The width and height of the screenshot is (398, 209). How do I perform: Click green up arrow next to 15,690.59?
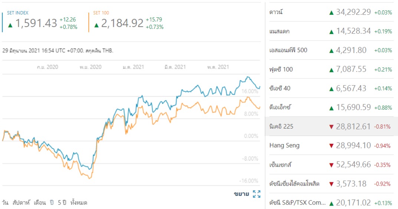[331, 108]
